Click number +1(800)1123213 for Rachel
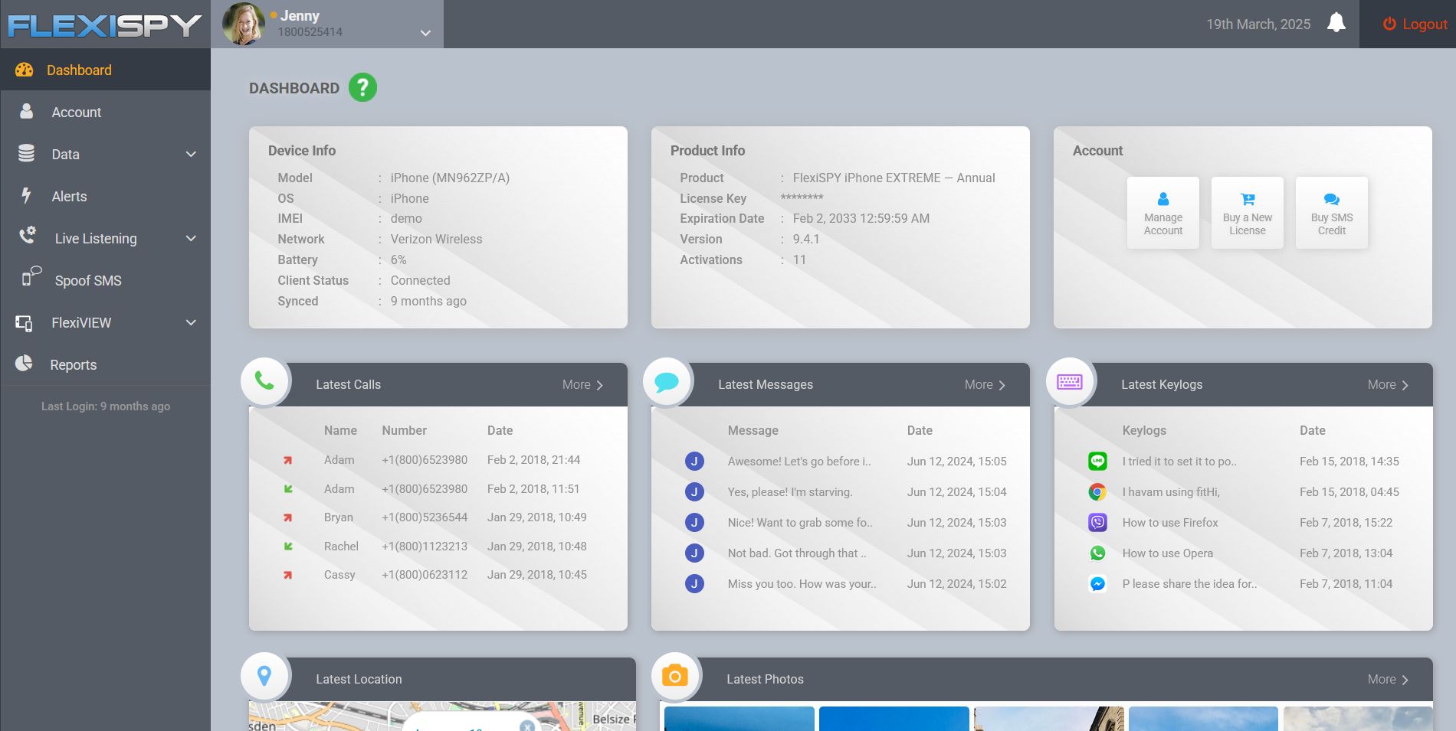This screenshot has width=1456, height=731. point(425,547)
